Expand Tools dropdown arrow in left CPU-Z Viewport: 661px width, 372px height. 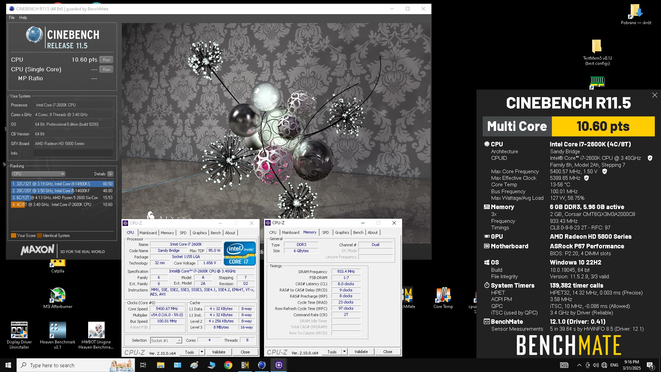(x=202, y=352)
